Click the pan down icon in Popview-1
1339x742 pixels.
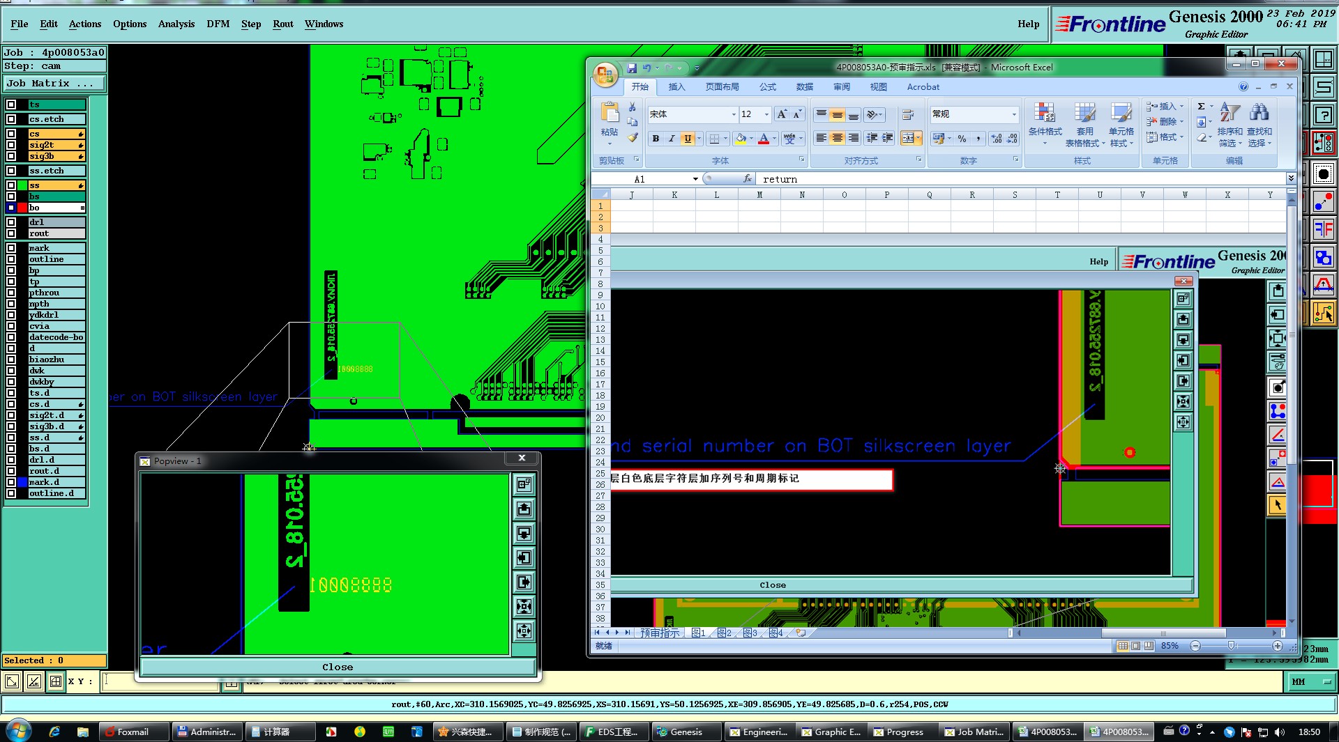pos(524,534)
